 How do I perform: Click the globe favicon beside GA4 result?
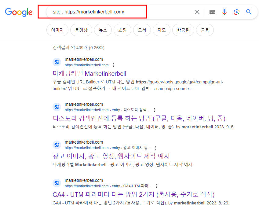click(57, 183)
